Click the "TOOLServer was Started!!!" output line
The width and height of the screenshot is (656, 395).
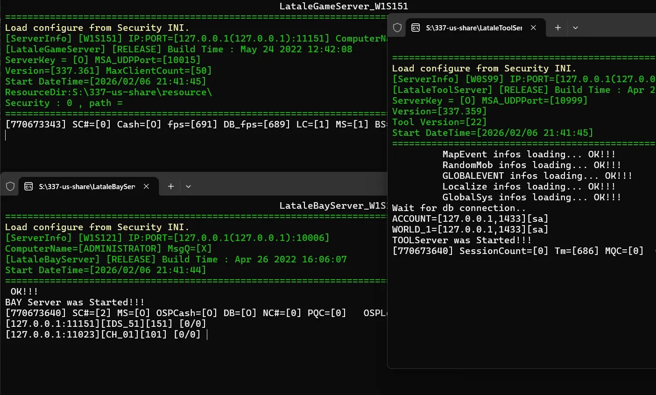461,240
